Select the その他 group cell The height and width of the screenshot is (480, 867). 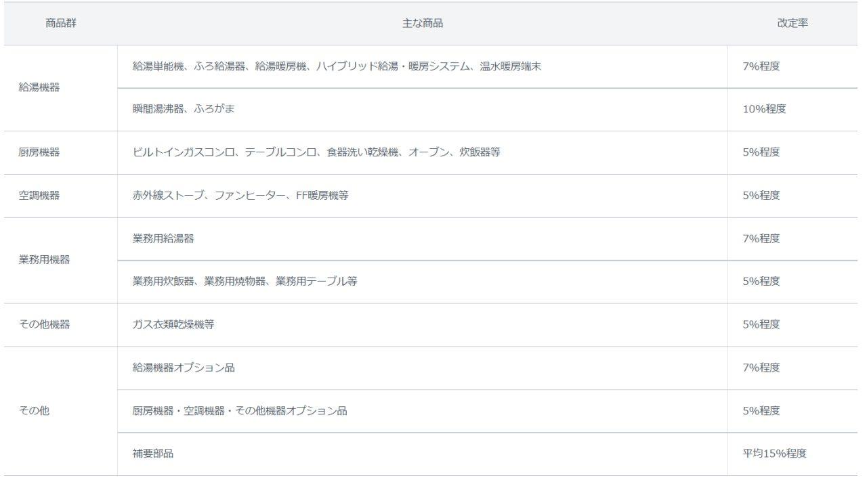point(61,411)
